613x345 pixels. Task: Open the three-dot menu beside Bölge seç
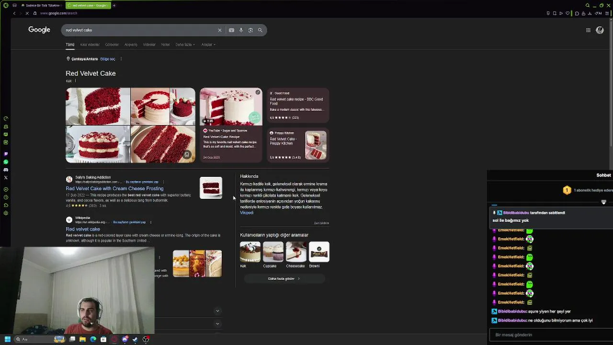[x=121, y=59]
